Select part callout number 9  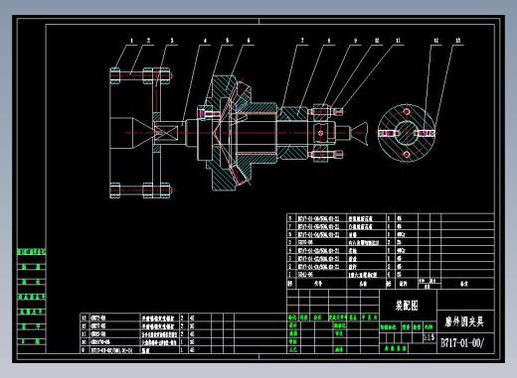click(x=356, y=41)
